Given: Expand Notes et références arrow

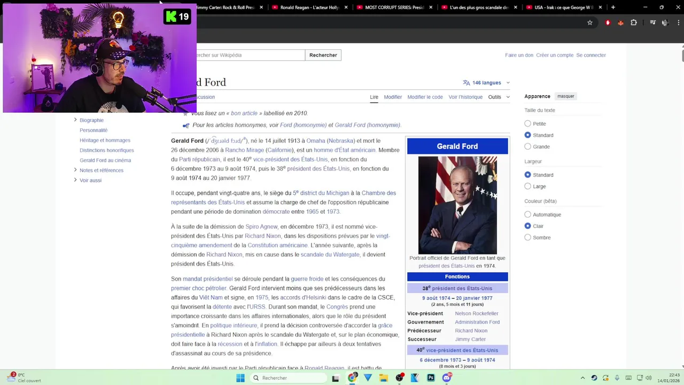Looking at the screenshot, I should pos(75,170).
